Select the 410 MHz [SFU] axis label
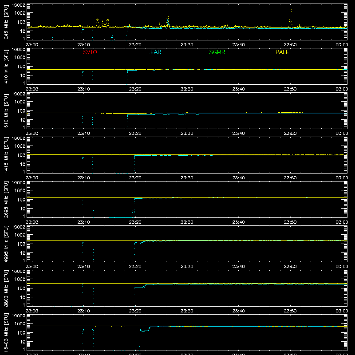Screen dimensions: 355x355 6,66
